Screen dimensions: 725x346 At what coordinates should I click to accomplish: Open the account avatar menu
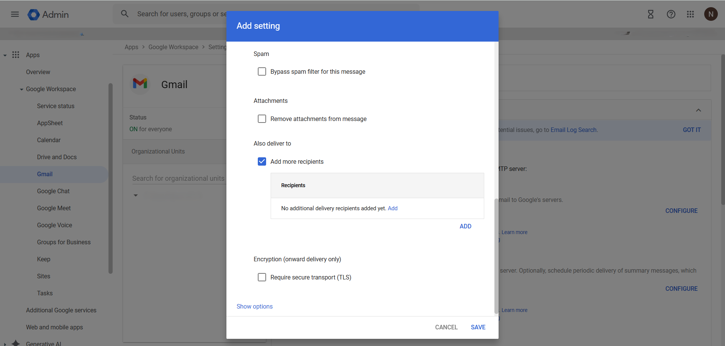point(711,14)
